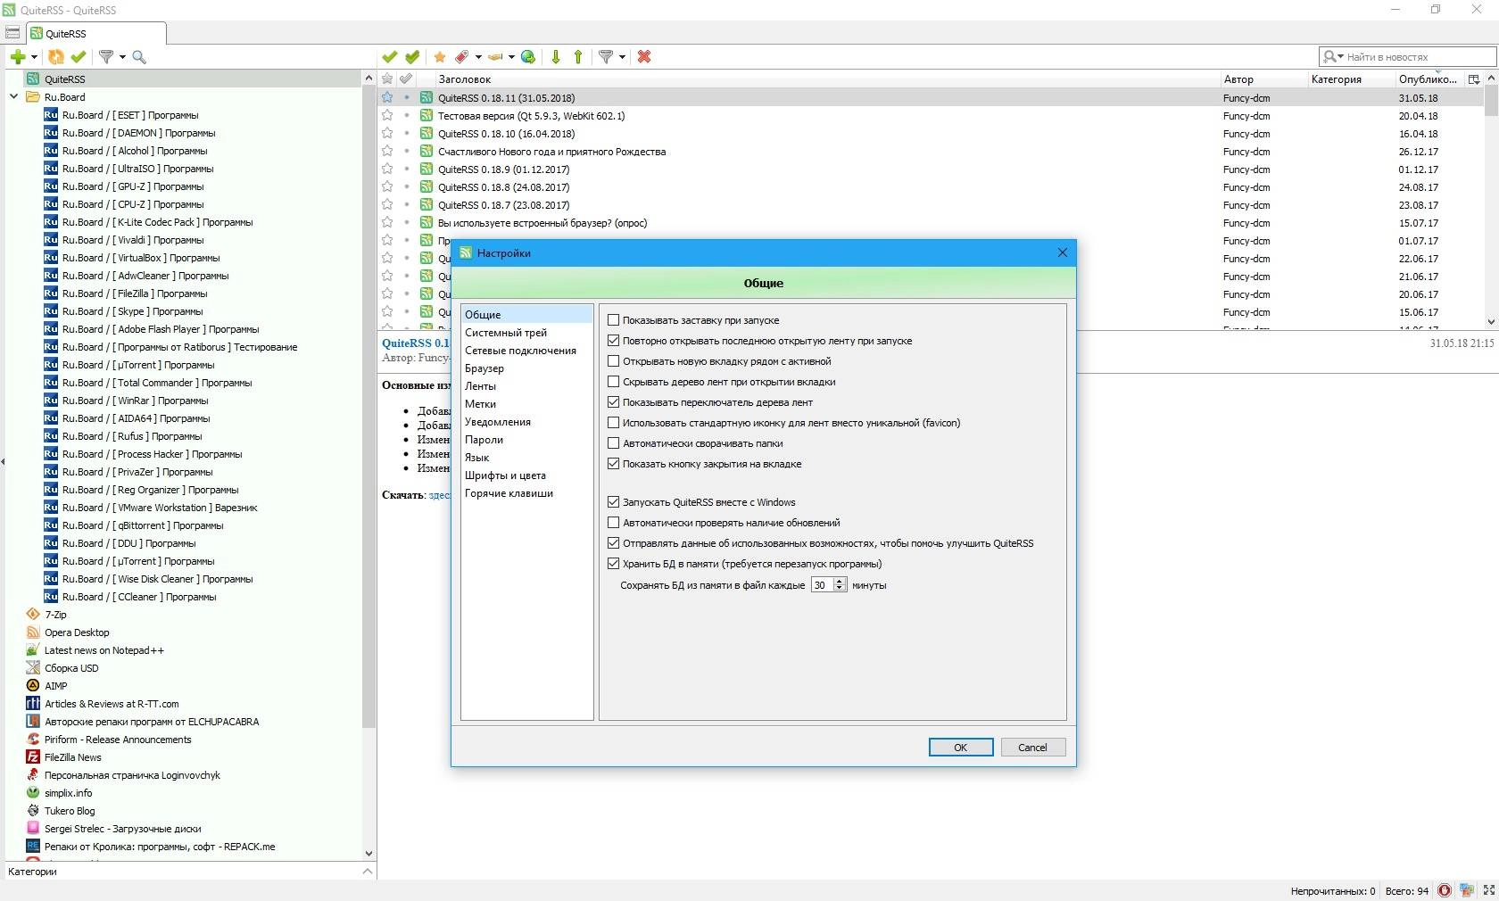Close the Настройки dialog with its X

pos(1062,253)
